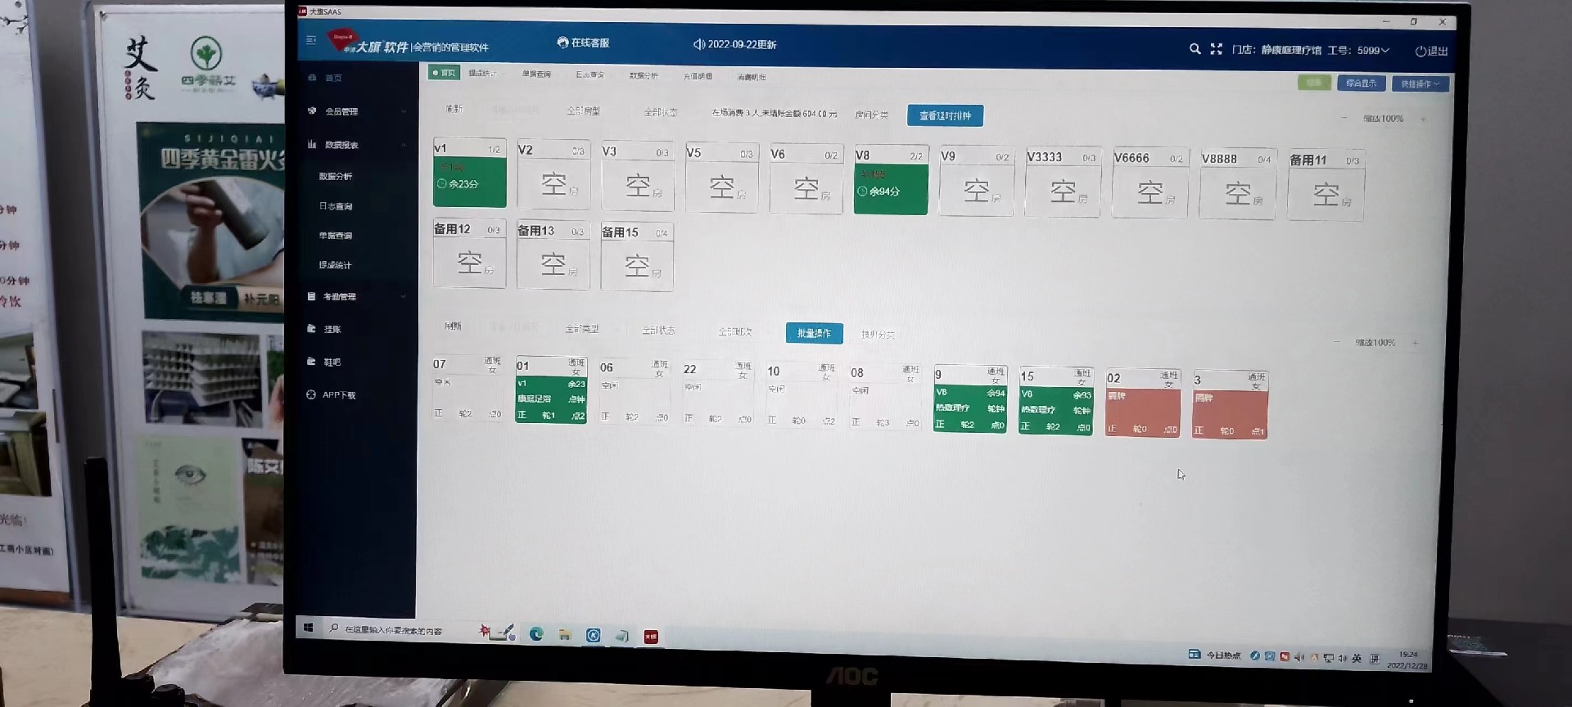Expand the 会员管理 sidebar menu
This screenshot has height=707, width=1572.
pyautogui.click(x=341, y=111)
